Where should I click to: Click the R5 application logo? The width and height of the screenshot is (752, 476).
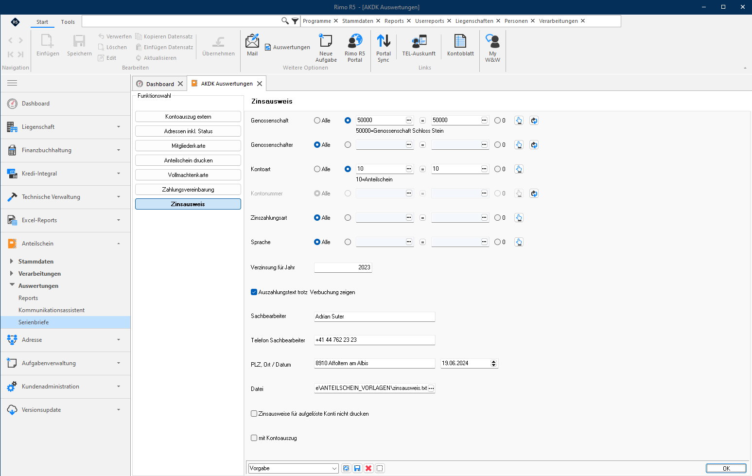click(x=15, y=22)
